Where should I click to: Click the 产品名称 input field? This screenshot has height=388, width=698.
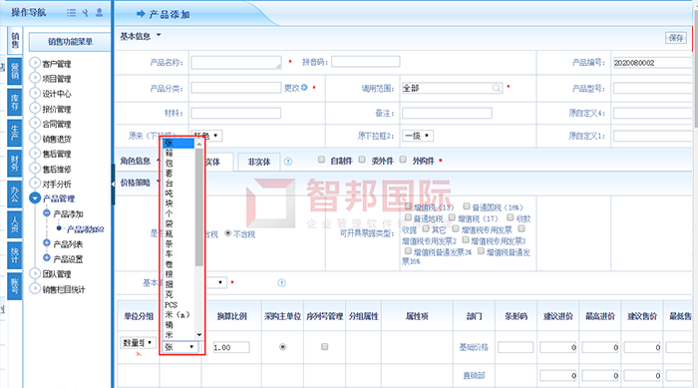pyautogui.click(x=236, y=63)
